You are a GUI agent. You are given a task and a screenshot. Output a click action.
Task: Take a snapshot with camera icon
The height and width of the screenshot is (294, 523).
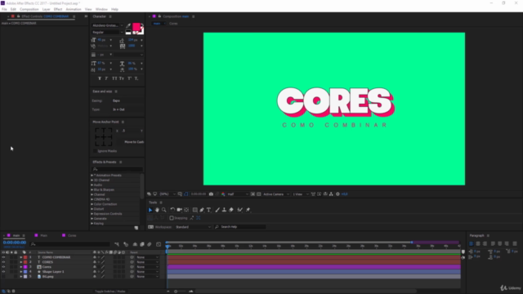(x=211, y=194)
